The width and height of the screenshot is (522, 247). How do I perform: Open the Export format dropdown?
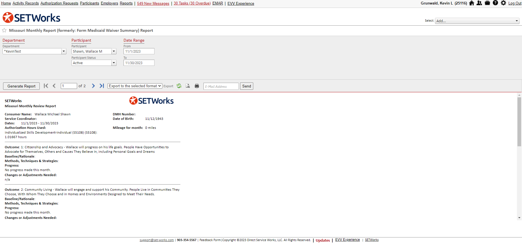click(135, 86)
